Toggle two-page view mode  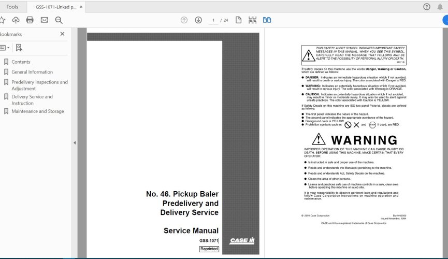coord(267,20)
